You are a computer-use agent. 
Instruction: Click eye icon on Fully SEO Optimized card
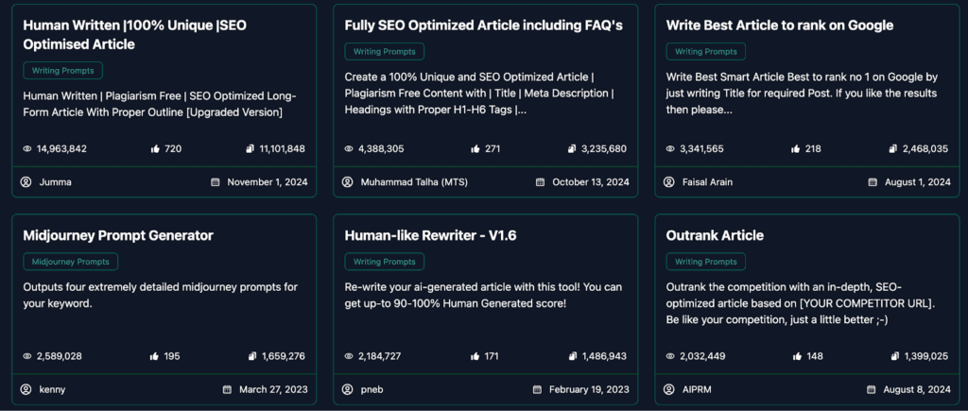click(348, 148)
